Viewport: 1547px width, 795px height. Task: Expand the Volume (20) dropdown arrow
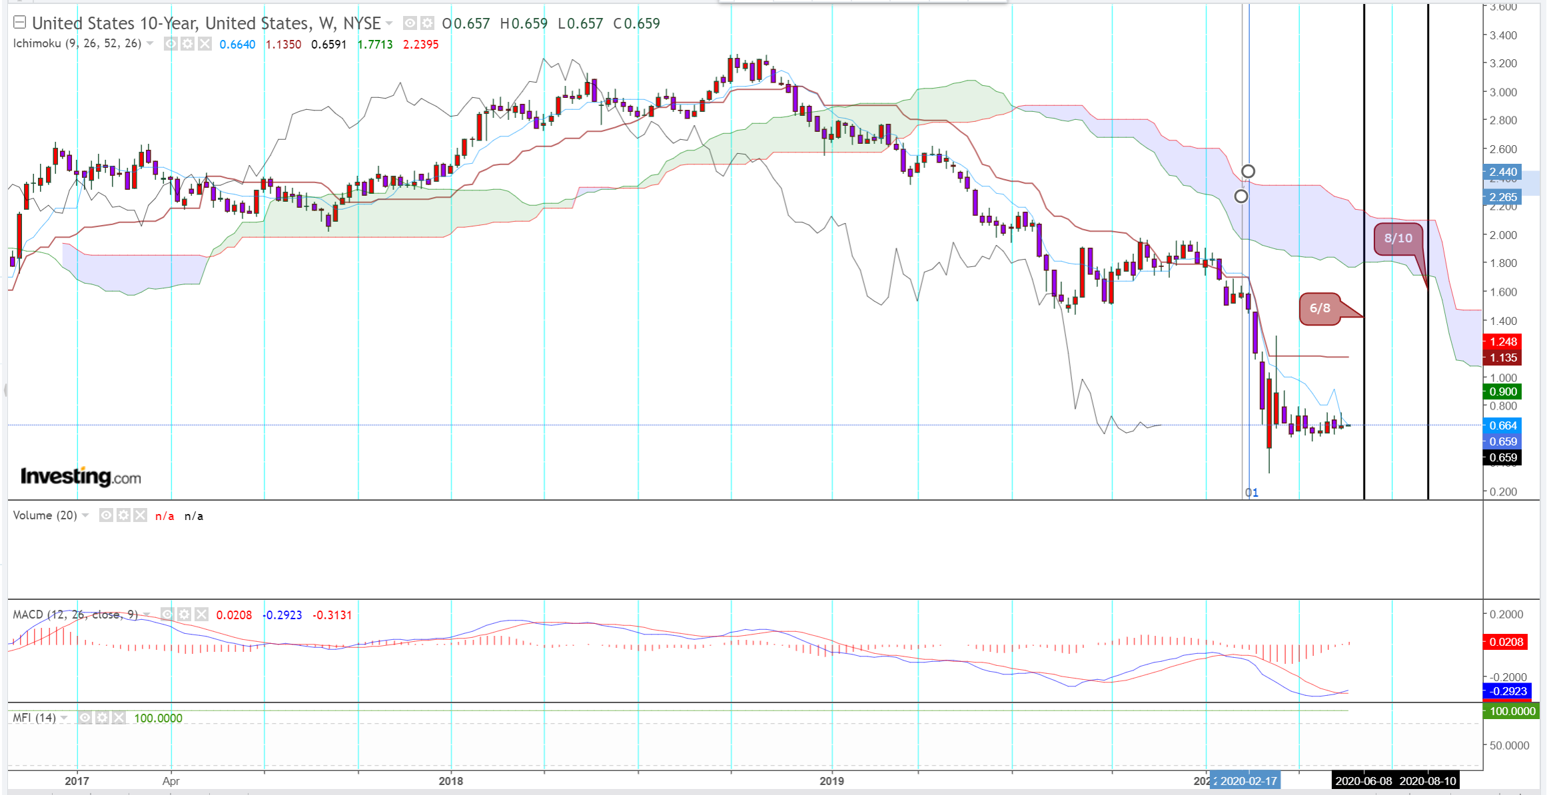click(x=85, y=515)
